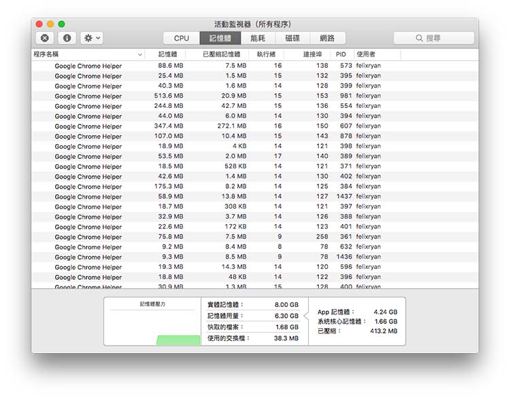Click the 258 ports cell
Screen dimensions: 510x398
(x=322, y=237)
